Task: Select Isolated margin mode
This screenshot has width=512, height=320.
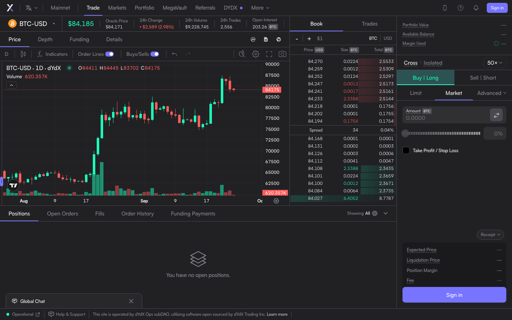Action: tap(433, 63)
